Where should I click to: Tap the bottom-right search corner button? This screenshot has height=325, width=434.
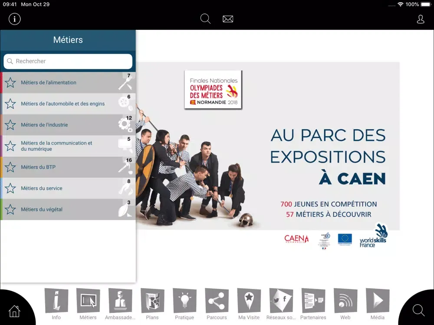418,310
